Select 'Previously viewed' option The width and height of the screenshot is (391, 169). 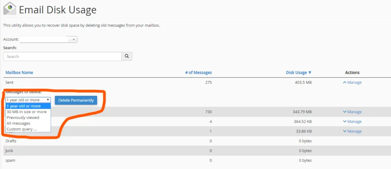(x=23, y=118)
